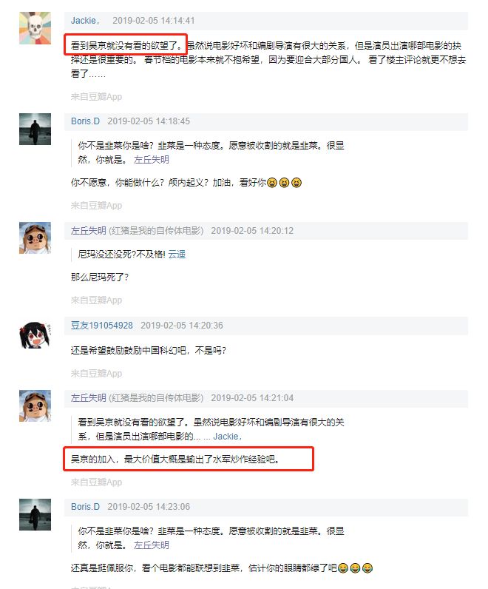488x589 pixels.
Task: Click the 来自豆瓣App label under Jackie's comment
Action: coord(96,96)
